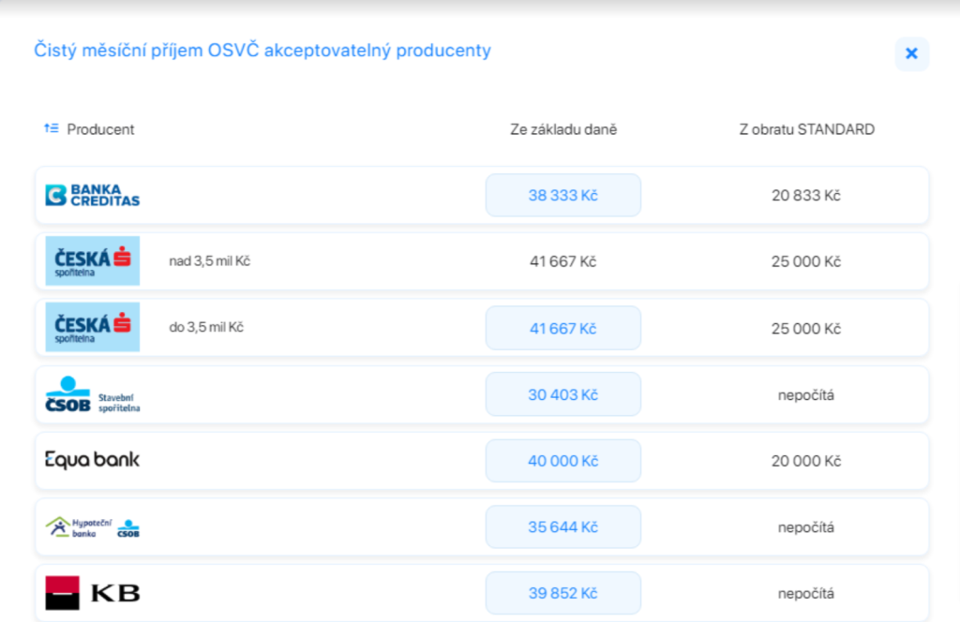Click Equa bank 20 000 Kč value
Screen dimensions: 960x622
[805, 461]
